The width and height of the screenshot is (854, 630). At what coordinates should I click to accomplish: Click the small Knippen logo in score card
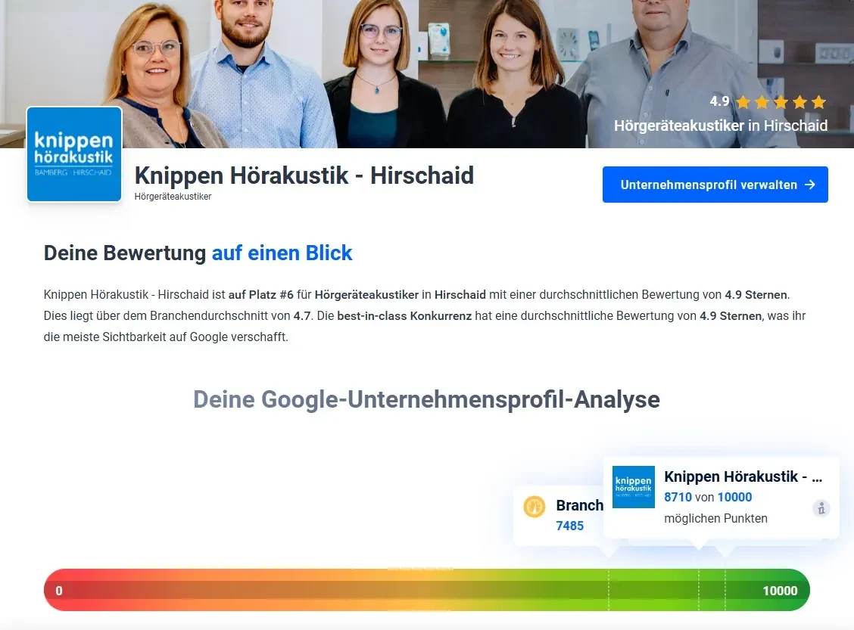634,487
